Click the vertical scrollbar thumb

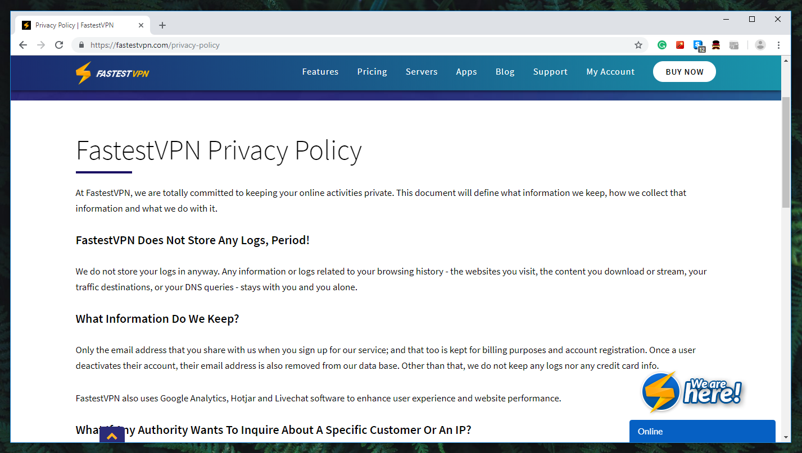pyautogui.click(x=786, y=152)
